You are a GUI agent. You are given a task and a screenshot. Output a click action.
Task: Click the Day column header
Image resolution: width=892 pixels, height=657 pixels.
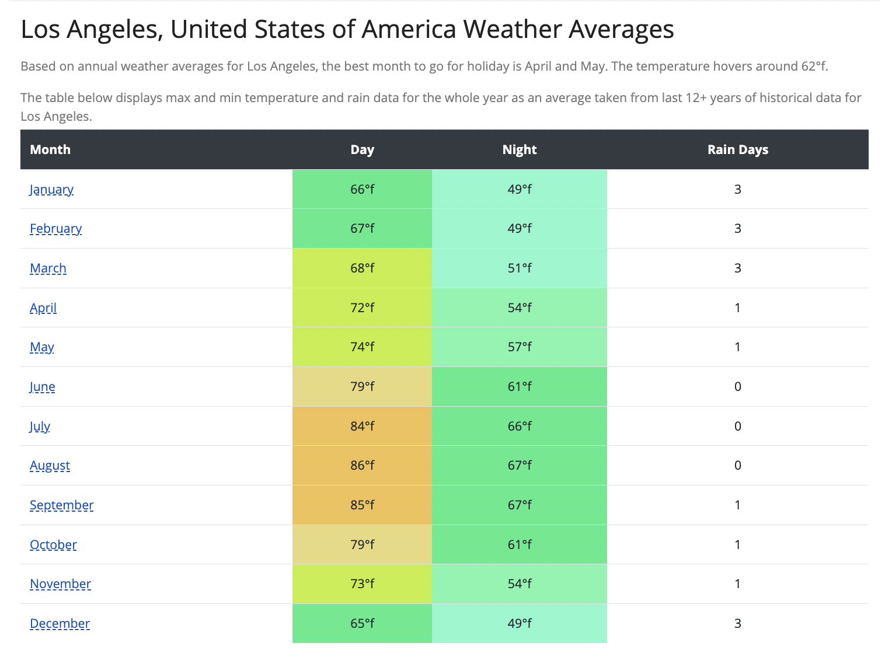click(x=362, y=149)
